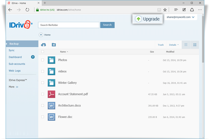Click the Winter Gallery folder icon
Image resolution: width=210 pixels, height=139 pixels.
[51, 83]
